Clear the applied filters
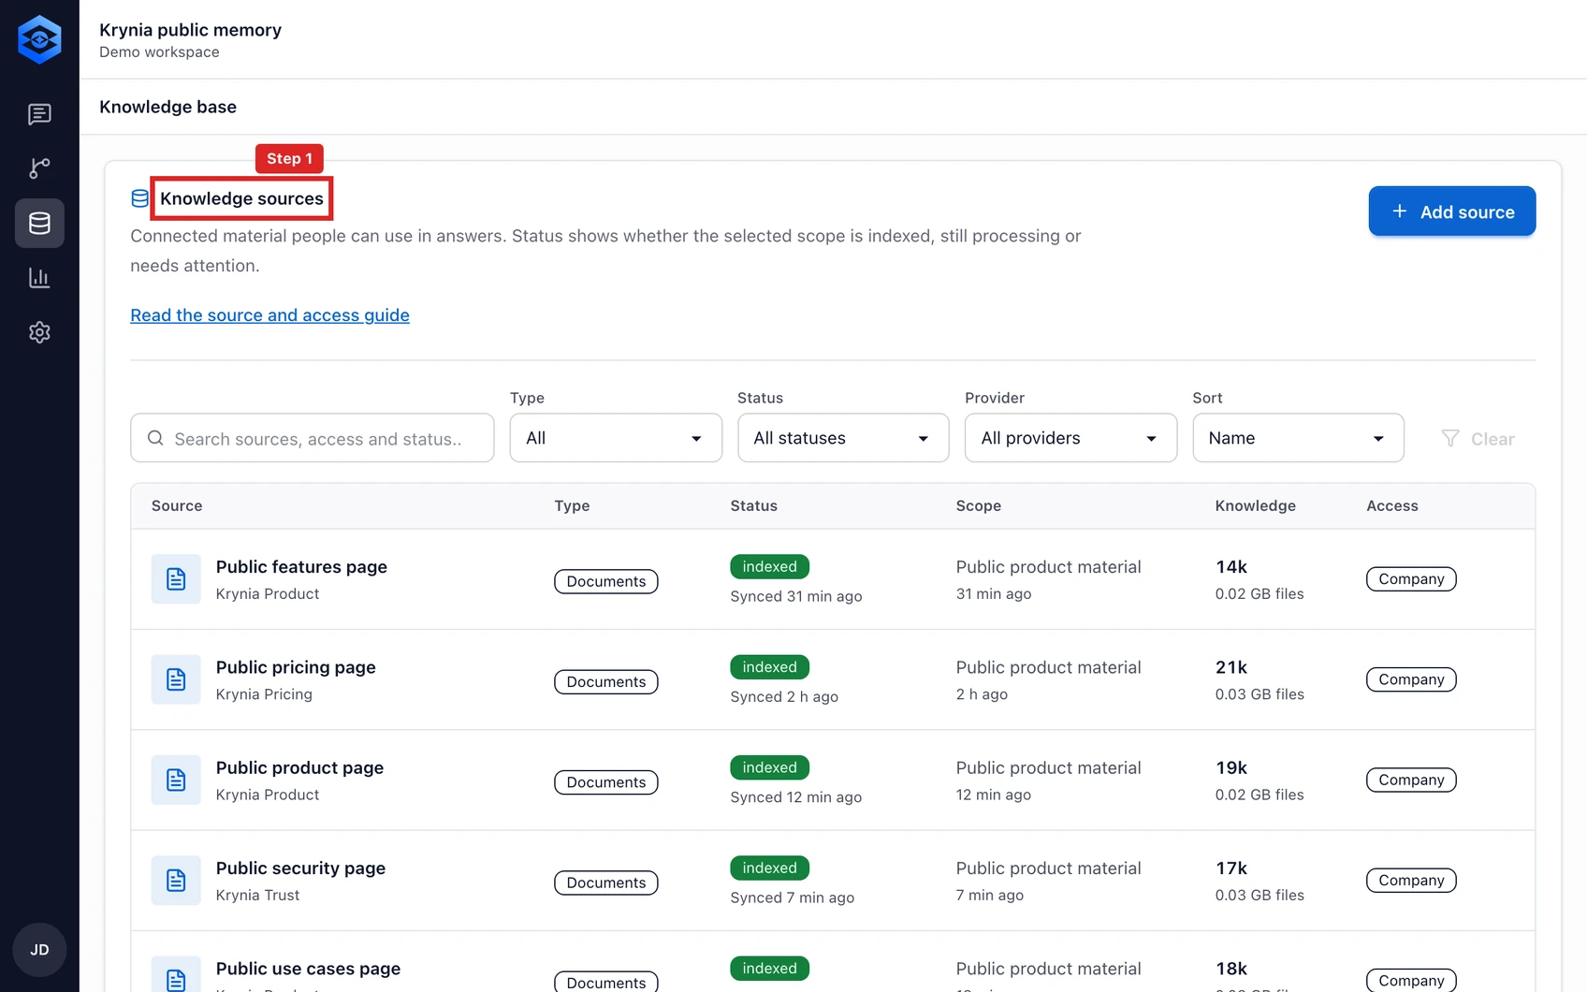This screenshot has width=1587, height=992. (1478, 438)
